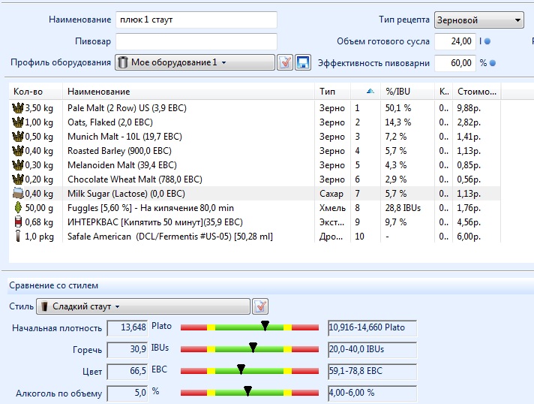This screenshot has height=404, width=534.
Task: Click the Горечь IBU range slider marker
Action: point(253,348)
